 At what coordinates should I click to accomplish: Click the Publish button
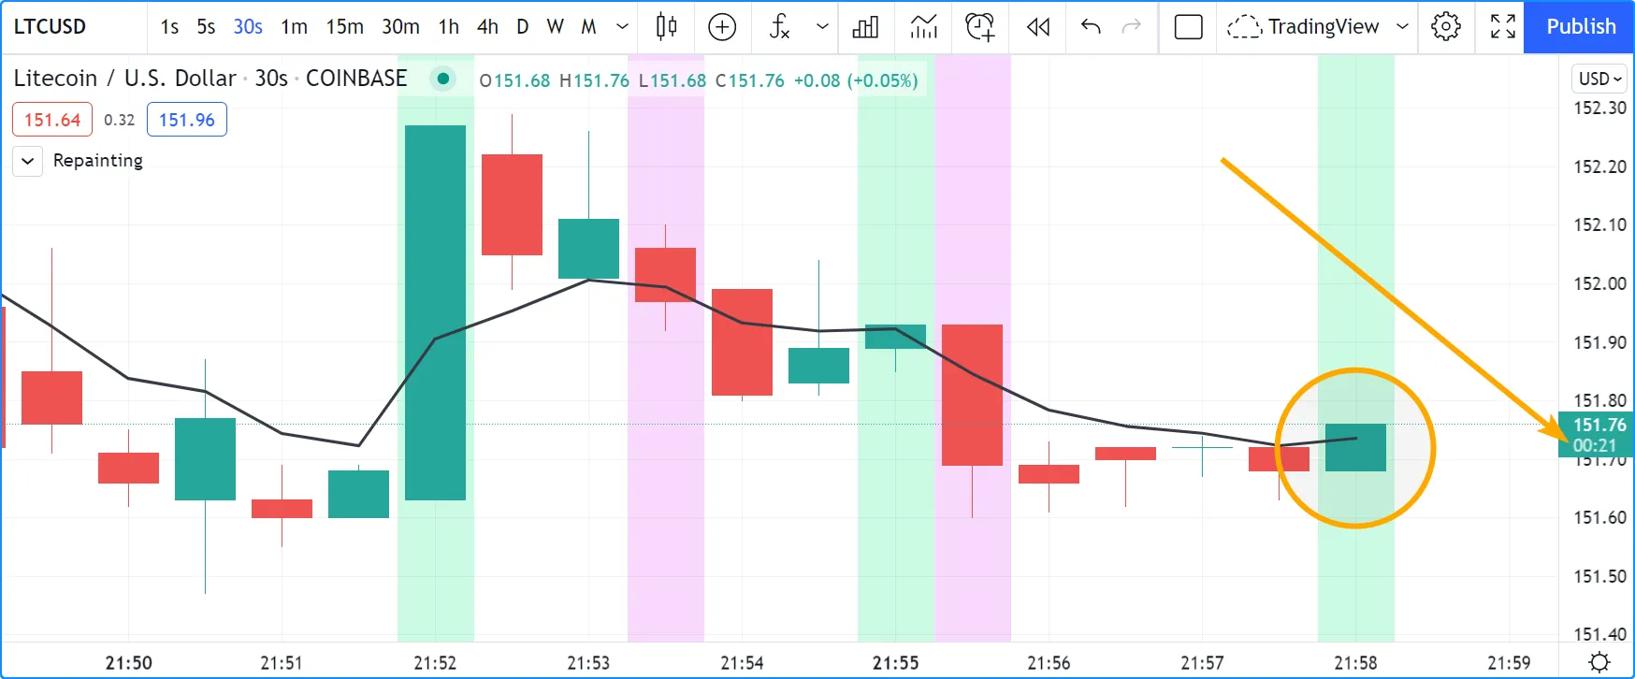coord(1580,27)
